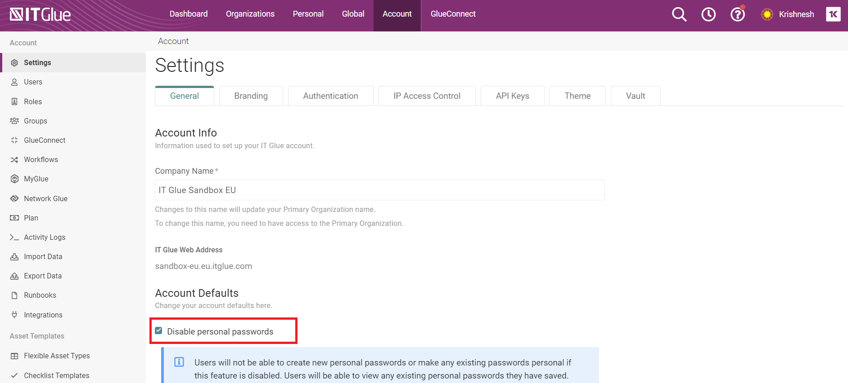This screenshot has height=383, width=848.
Task: Open the search magnifier icon
Action: point(679,14)
